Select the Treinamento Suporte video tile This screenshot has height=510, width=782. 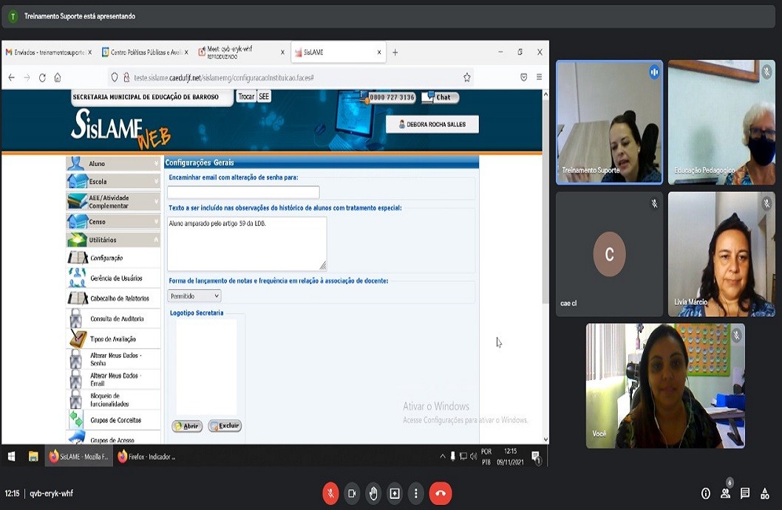coord(610,123)
